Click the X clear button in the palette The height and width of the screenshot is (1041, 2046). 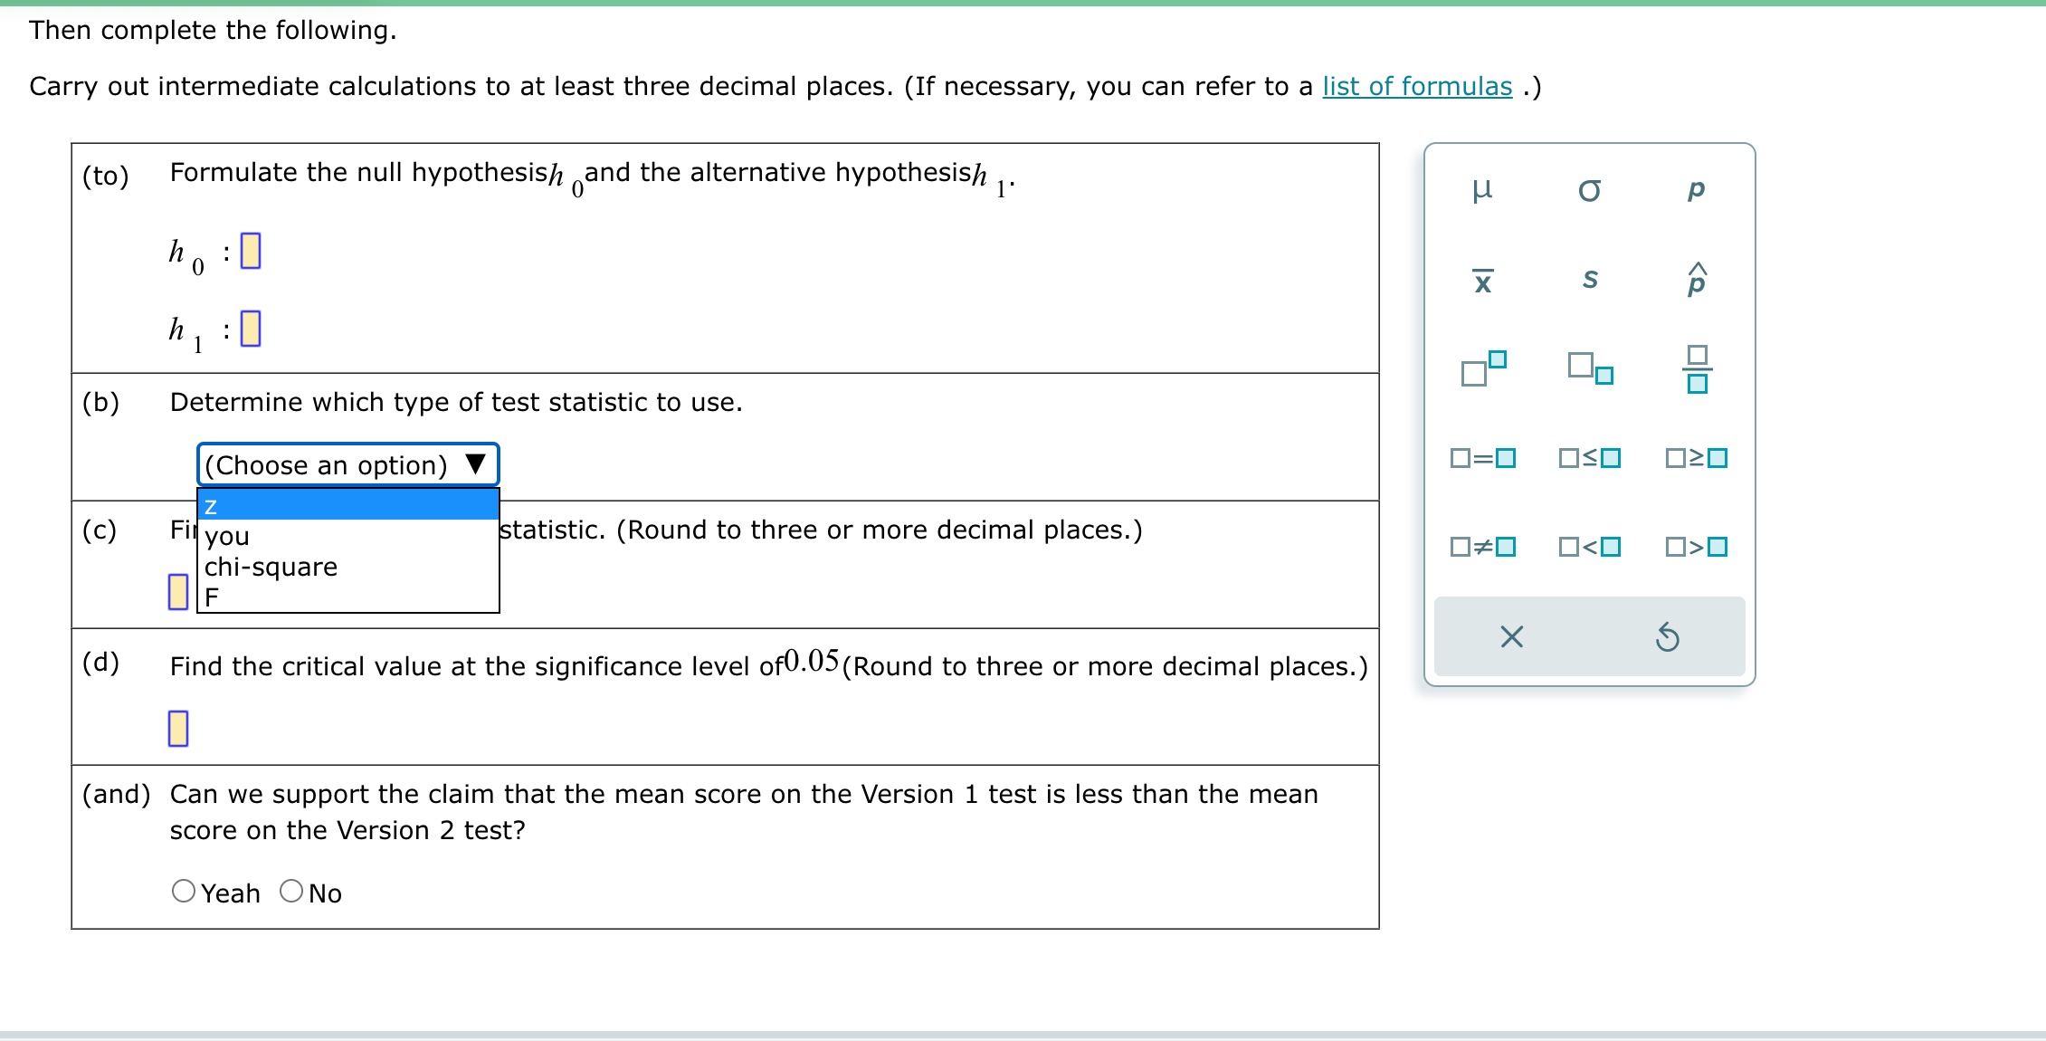[1512, 638]
